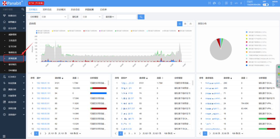Click the 协议质量 pulse icon
Viewport: 280px width, 139px height.
(x=4, y=83)
